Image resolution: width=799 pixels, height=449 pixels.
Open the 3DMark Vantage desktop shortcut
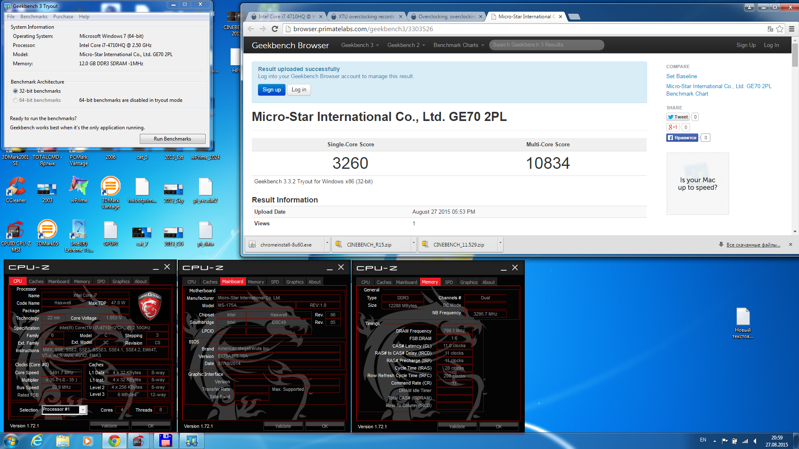pyautogui.click(x=111, y=192)
